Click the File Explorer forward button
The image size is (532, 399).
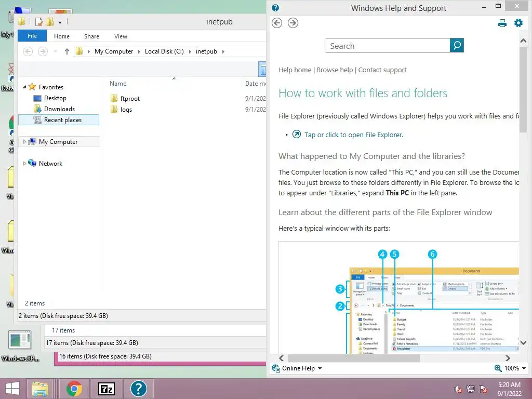click(x=43, y=51)
